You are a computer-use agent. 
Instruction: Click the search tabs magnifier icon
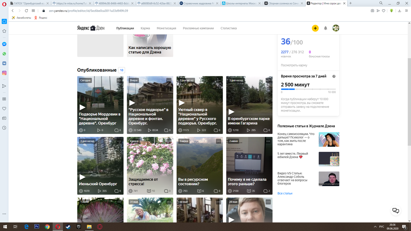tap(381, 3)
